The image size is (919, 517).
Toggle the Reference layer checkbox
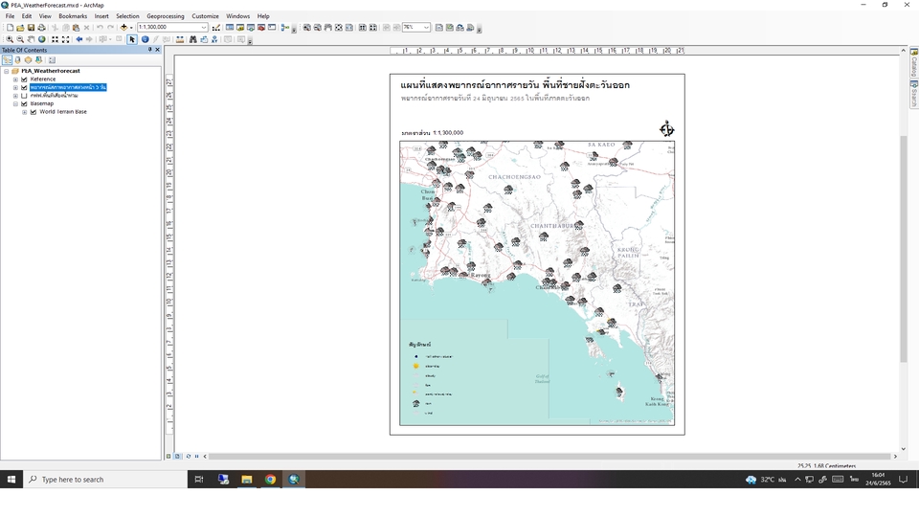pos(24,79)
